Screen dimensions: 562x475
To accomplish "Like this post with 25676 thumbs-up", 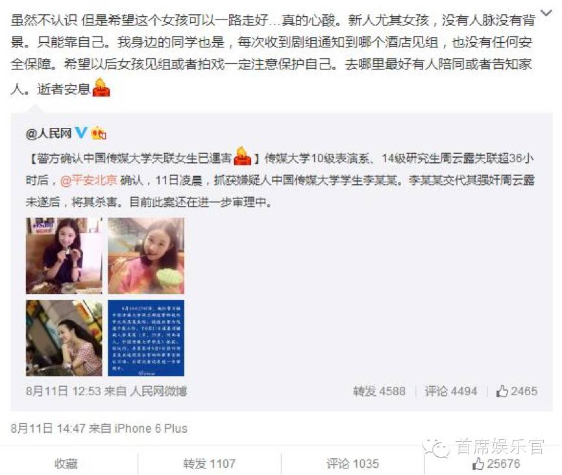I will click(496, 463).
